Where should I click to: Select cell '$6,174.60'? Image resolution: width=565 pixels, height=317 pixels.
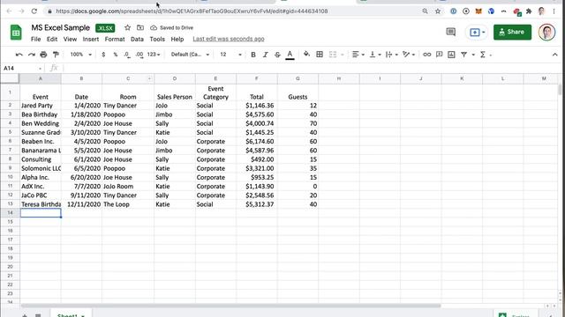point(257,141)
